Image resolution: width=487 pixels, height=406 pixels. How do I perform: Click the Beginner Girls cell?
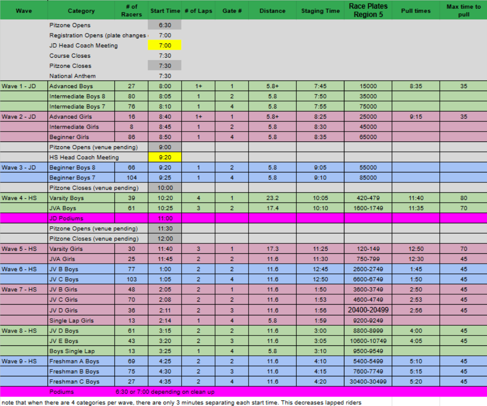[x=81, y=137]
